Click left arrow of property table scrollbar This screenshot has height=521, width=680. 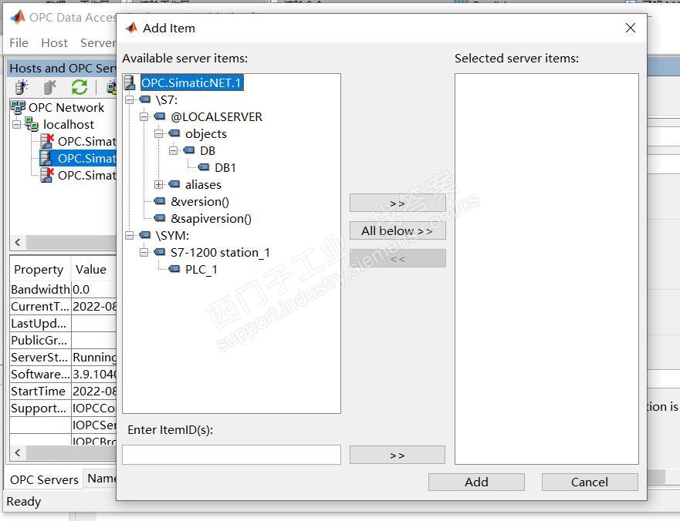pos(18,453)
